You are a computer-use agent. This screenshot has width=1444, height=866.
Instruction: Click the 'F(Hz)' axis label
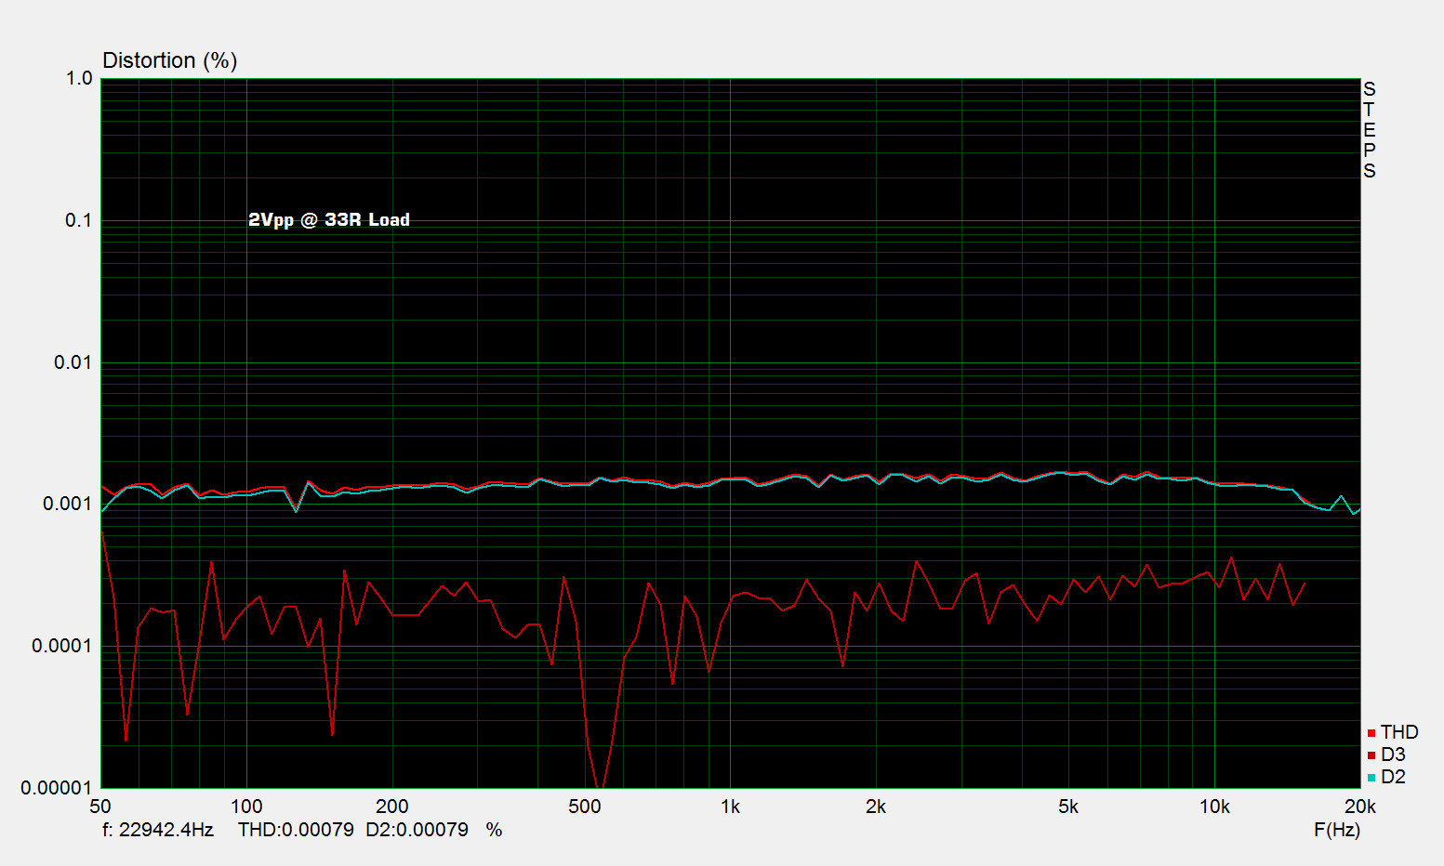point(1337,830)
